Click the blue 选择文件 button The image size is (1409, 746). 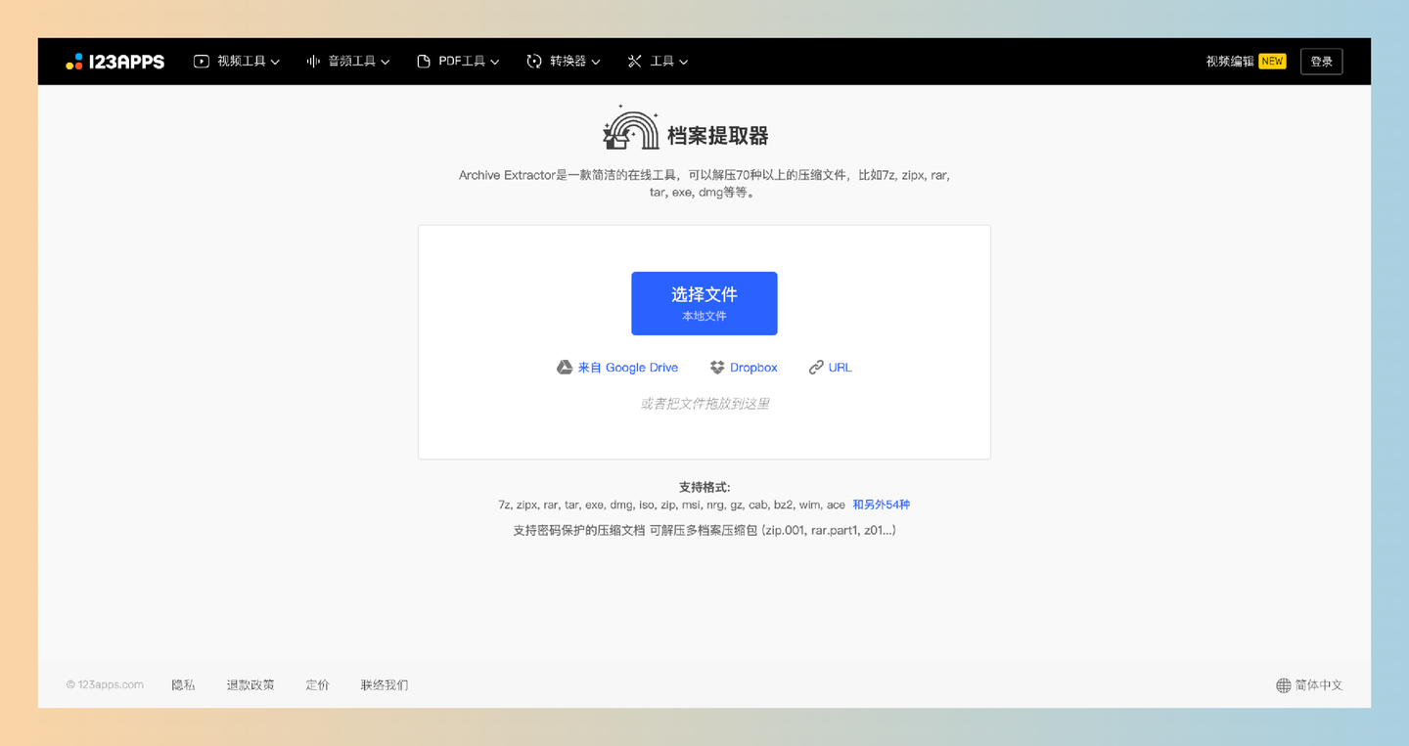[704, 303]
